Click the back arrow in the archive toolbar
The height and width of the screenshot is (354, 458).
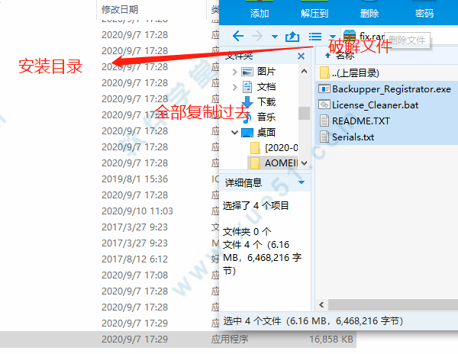coord(238,36)
